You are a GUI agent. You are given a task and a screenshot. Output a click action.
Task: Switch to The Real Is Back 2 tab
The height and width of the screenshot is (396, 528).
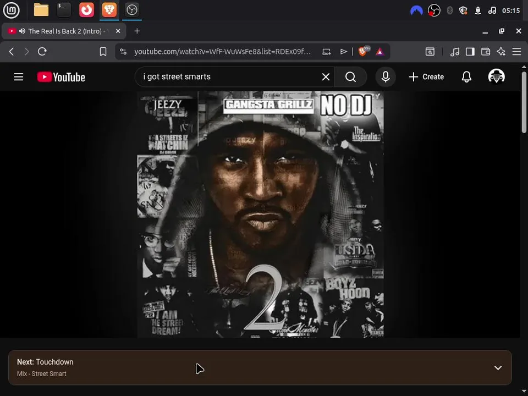[64, 31]
